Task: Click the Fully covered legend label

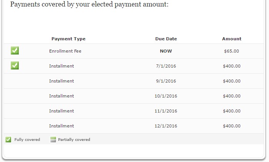Action: 27,140
